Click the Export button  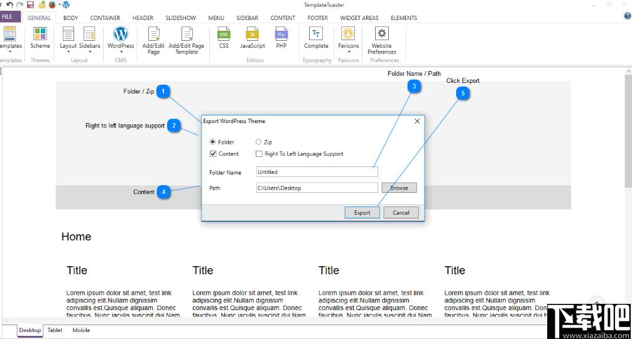(x=362, y=213)
